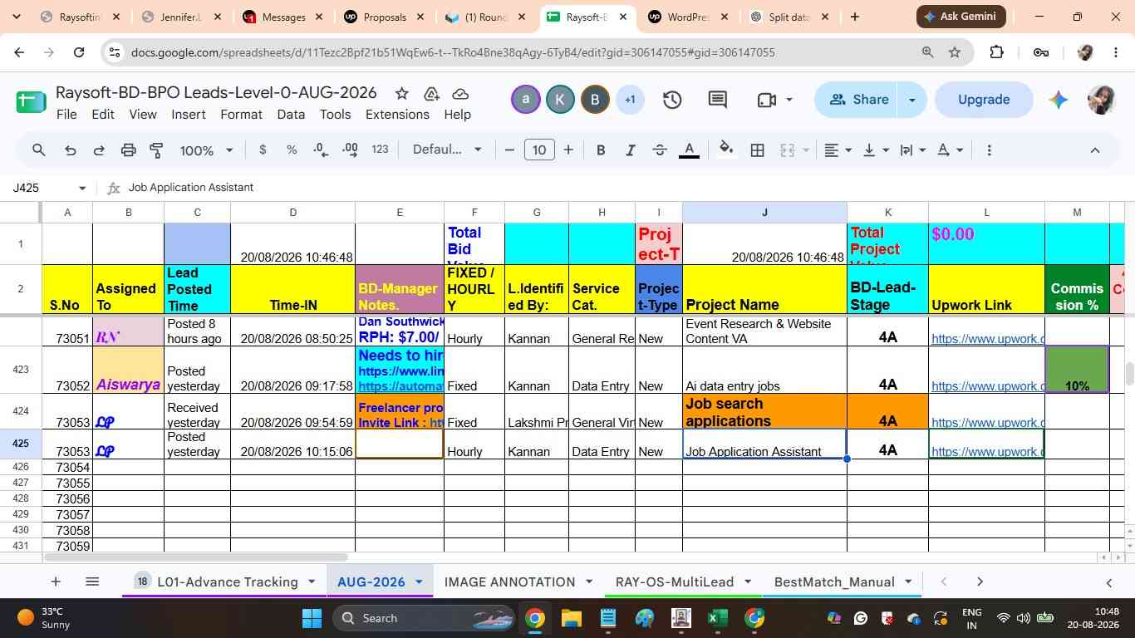This screenshot has width=1135, height=638.
Task: Star this spreadsheet document
Action: pyautogui.click(x=401, y=93)
